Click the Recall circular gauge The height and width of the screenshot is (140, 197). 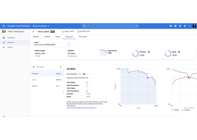click(x=168, y=54)
